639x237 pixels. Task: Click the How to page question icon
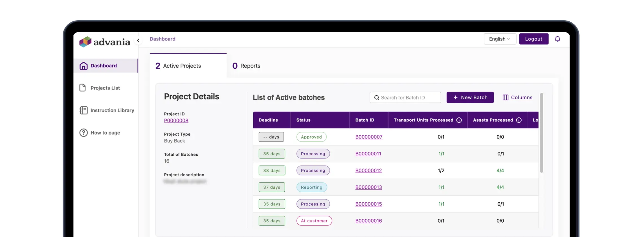click(84, 133)
